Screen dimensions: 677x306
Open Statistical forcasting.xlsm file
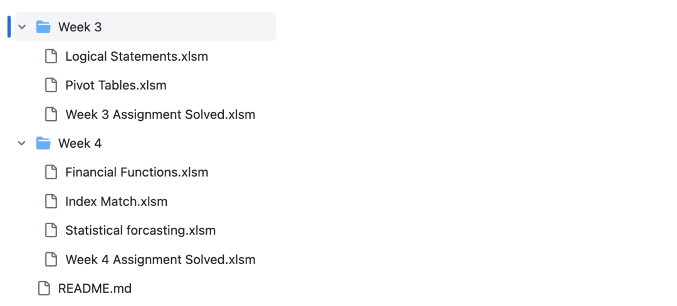tap(140, 230)
